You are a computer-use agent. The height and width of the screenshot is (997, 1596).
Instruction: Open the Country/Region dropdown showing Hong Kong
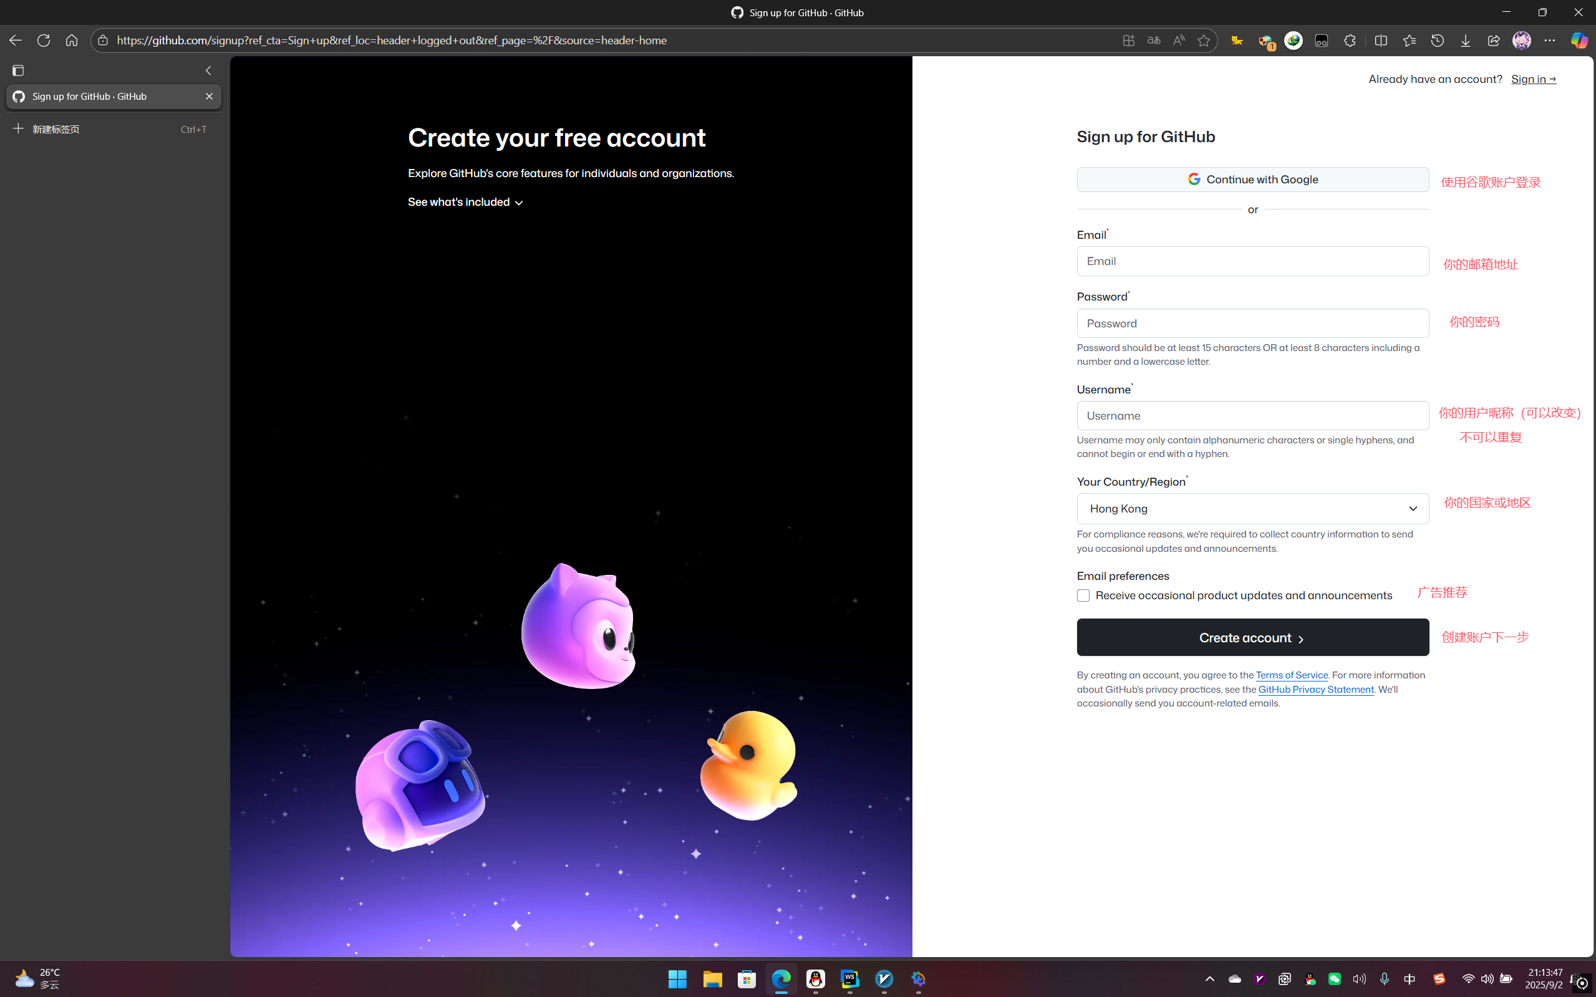pyautogui.click(x=1252, y=508)
